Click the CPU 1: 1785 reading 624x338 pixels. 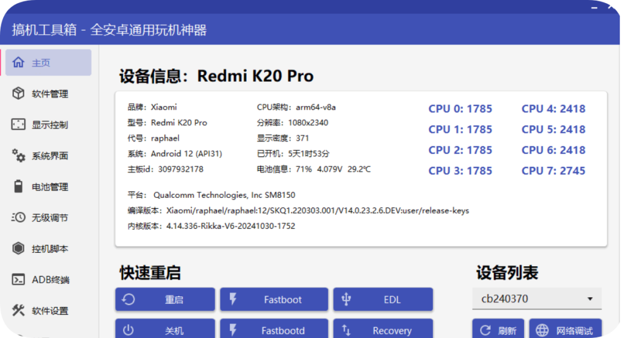pyautogui.click(x=460, y=129)
